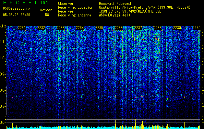The height and width of the screenshot is (129, 204).
Task: Click the 0.6 kHz axis label
Action: 3,123
